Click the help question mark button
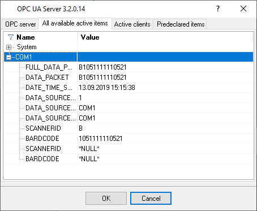 (x=218, y=8)
